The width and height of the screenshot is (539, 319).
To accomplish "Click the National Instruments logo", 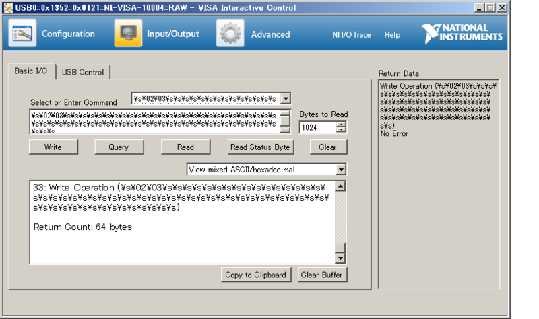I will click(462, 33).
